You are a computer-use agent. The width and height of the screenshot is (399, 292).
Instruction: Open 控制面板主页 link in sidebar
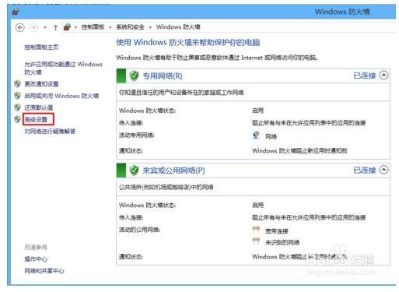click(x=41, y=47)
